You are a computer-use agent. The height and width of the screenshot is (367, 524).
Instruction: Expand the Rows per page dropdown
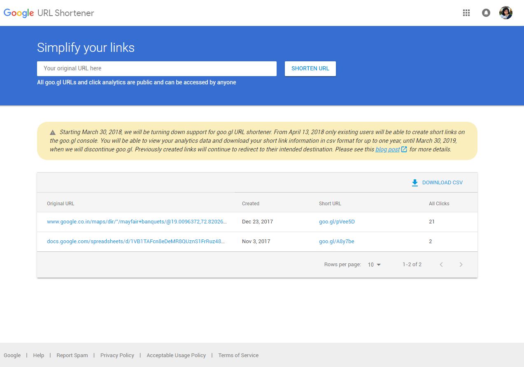click(x=374, y=265)
